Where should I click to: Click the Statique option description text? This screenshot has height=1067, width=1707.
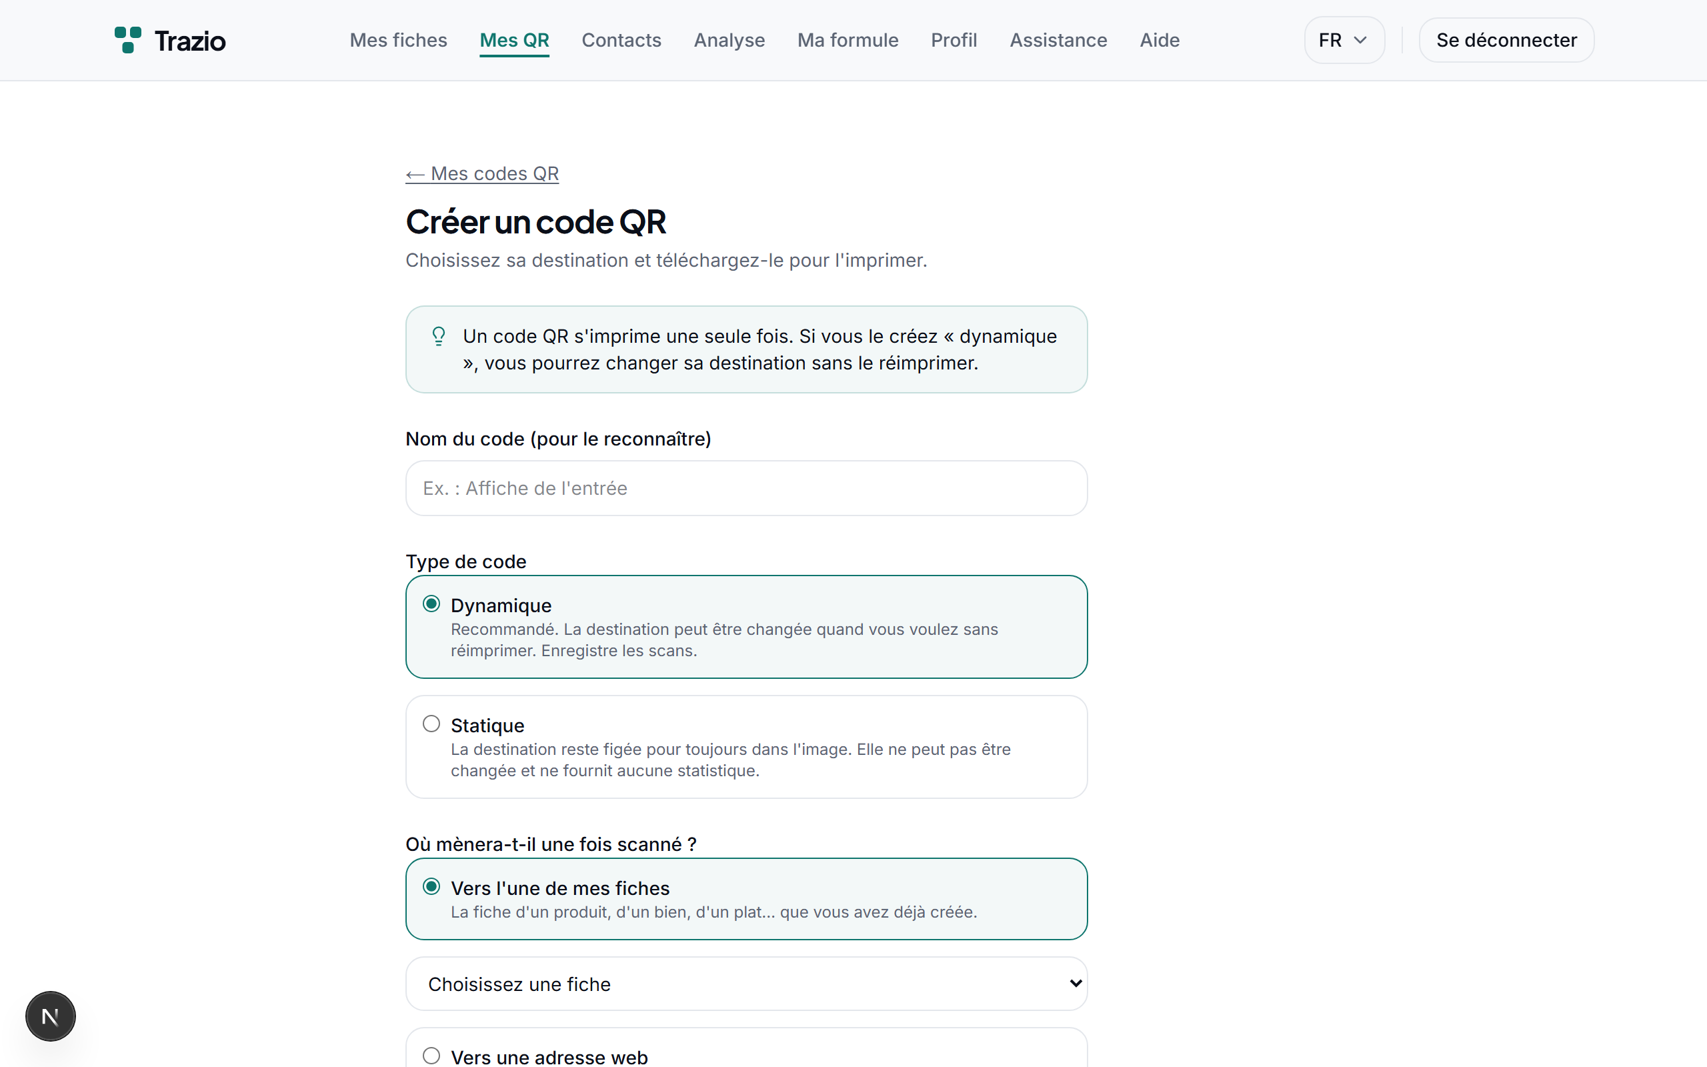click(731, 760)
